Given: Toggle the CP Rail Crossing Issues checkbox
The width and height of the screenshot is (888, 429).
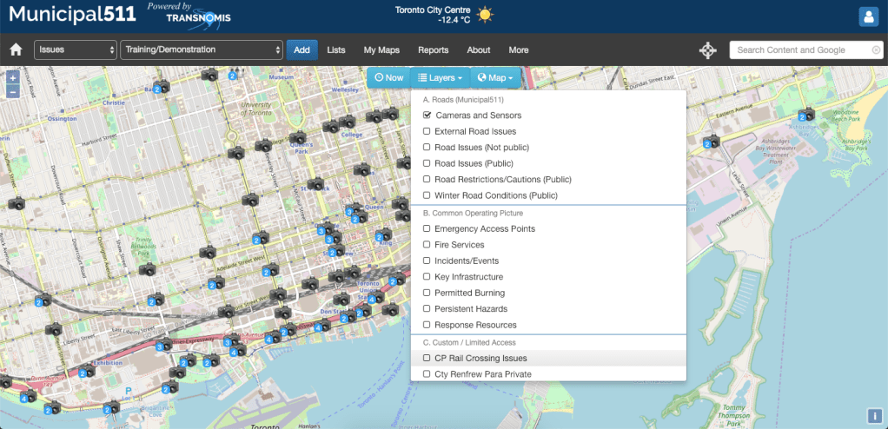Looking at the screenshot, I should coord(427,358).
